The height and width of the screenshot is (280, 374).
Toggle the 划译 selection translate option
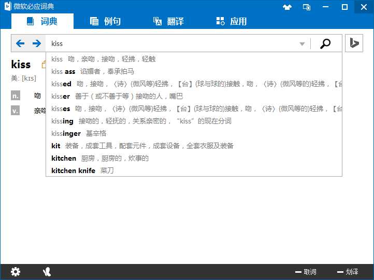tap(348, 272)
